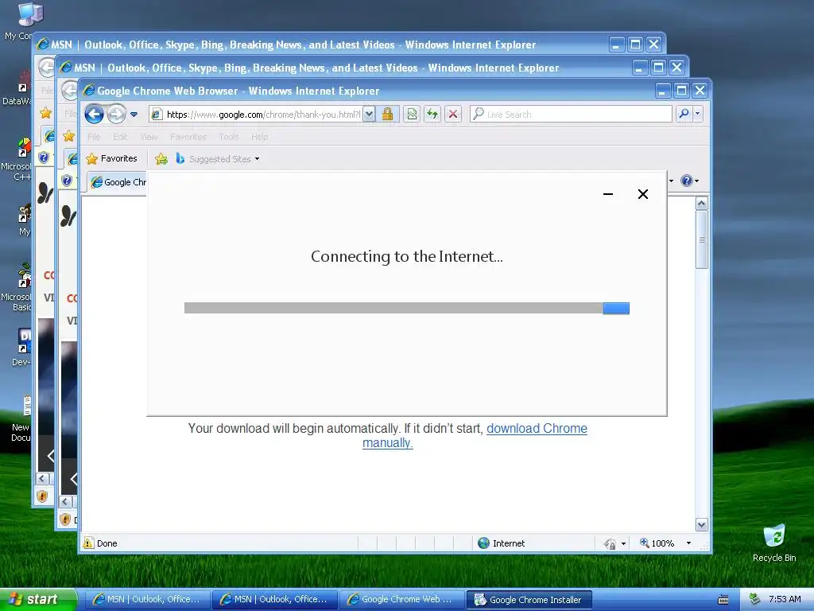Open the zoom level dropdown arrow

point(688,543)
